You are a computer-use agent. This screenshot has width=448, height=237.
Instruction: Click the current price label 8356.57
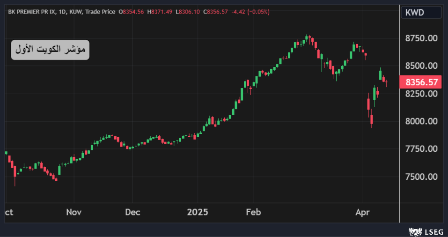(x=421, y=82)
